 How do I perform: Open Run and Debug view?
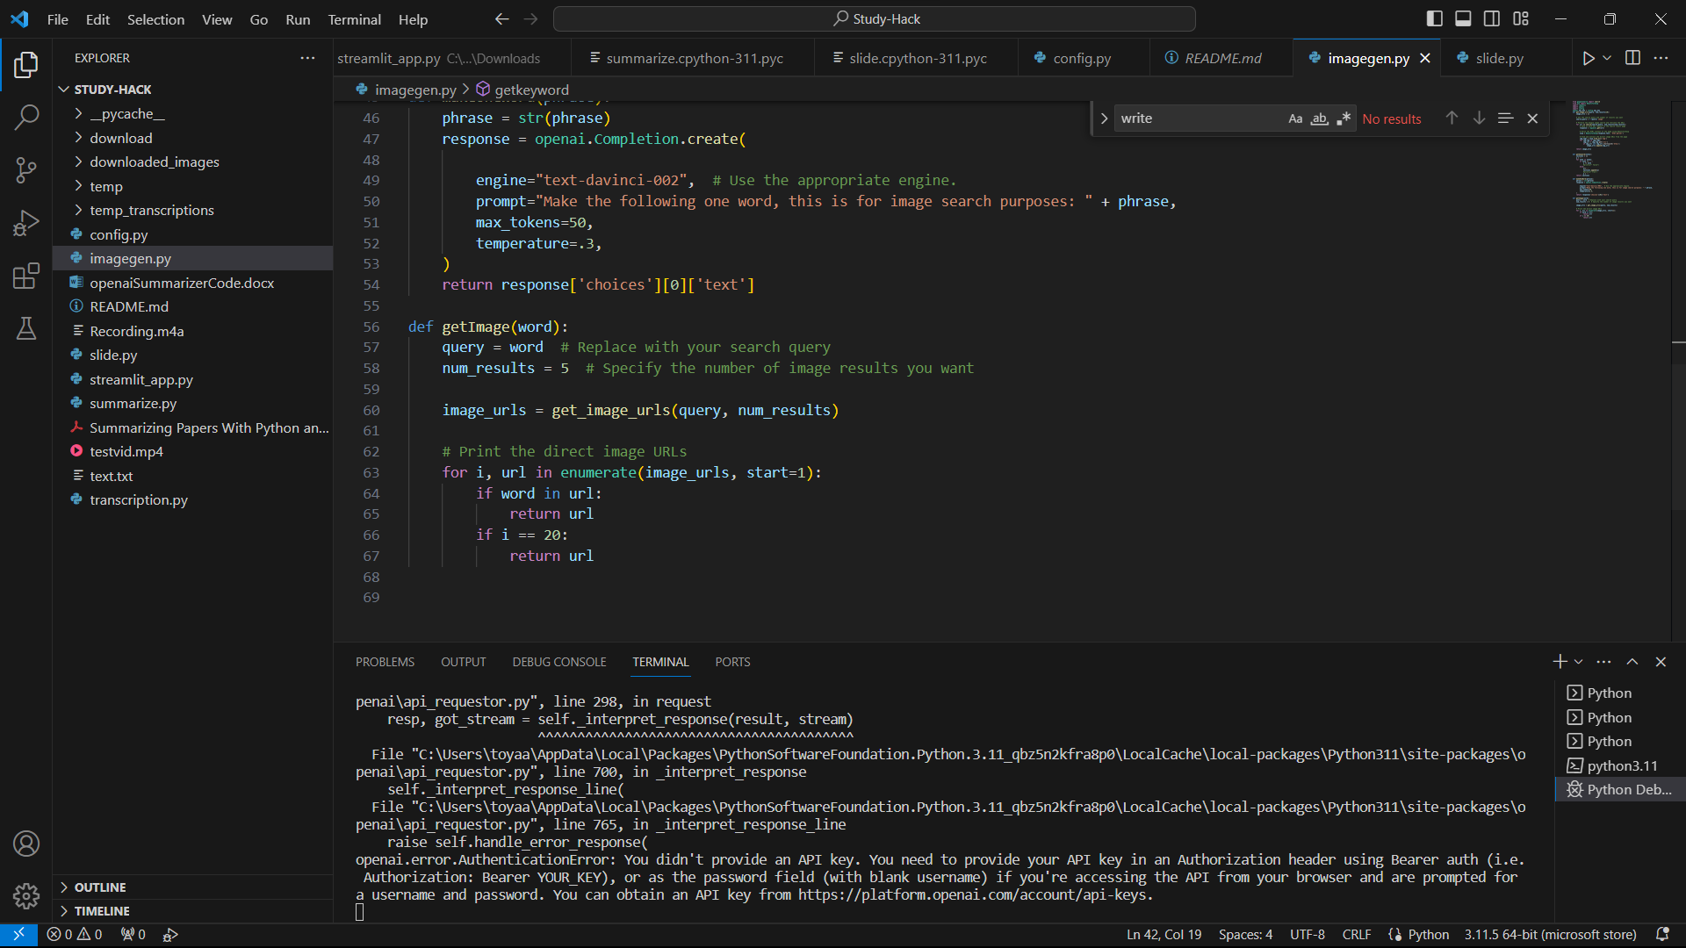26,223
